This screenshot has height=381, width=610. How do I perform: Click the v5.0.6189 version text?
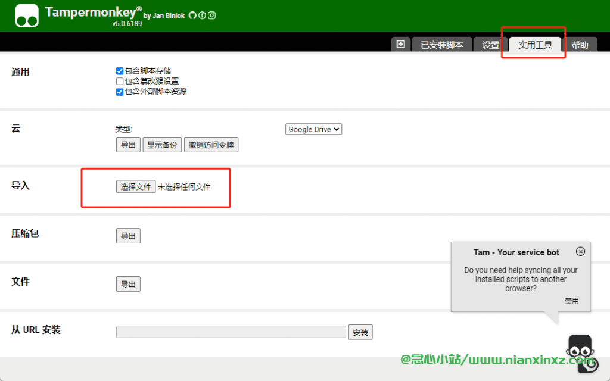[127, 24]
